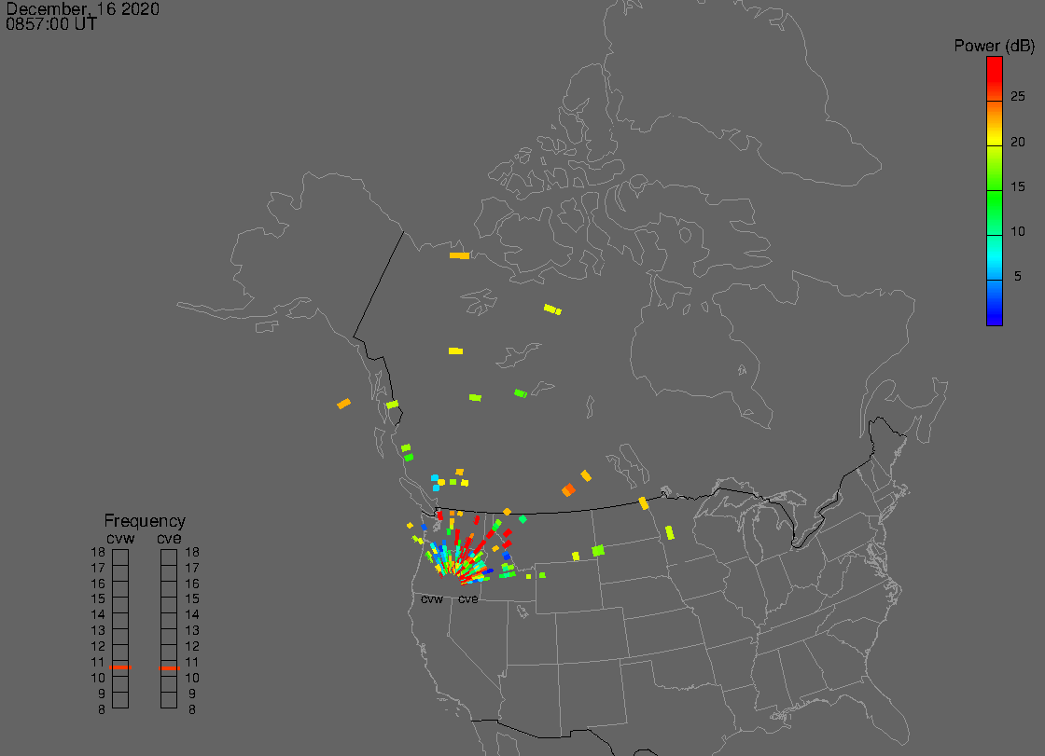Click the 'cve' radar station label on map
The height and width of the screenshot is (756, 1045).
tap(467, 599)
